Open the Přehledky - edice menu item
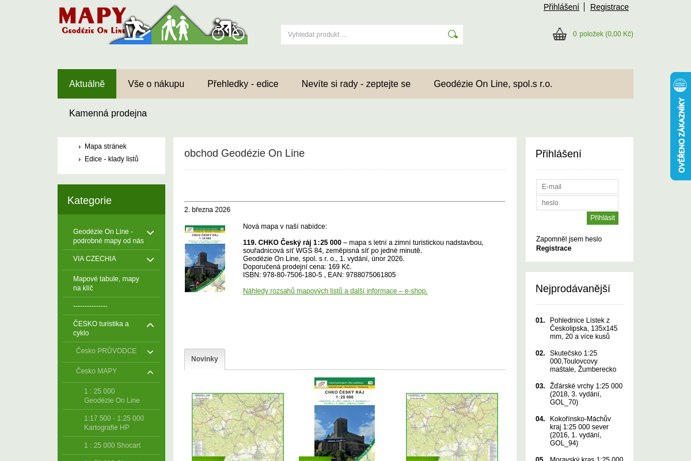The image size is (691, 461). 243,84
